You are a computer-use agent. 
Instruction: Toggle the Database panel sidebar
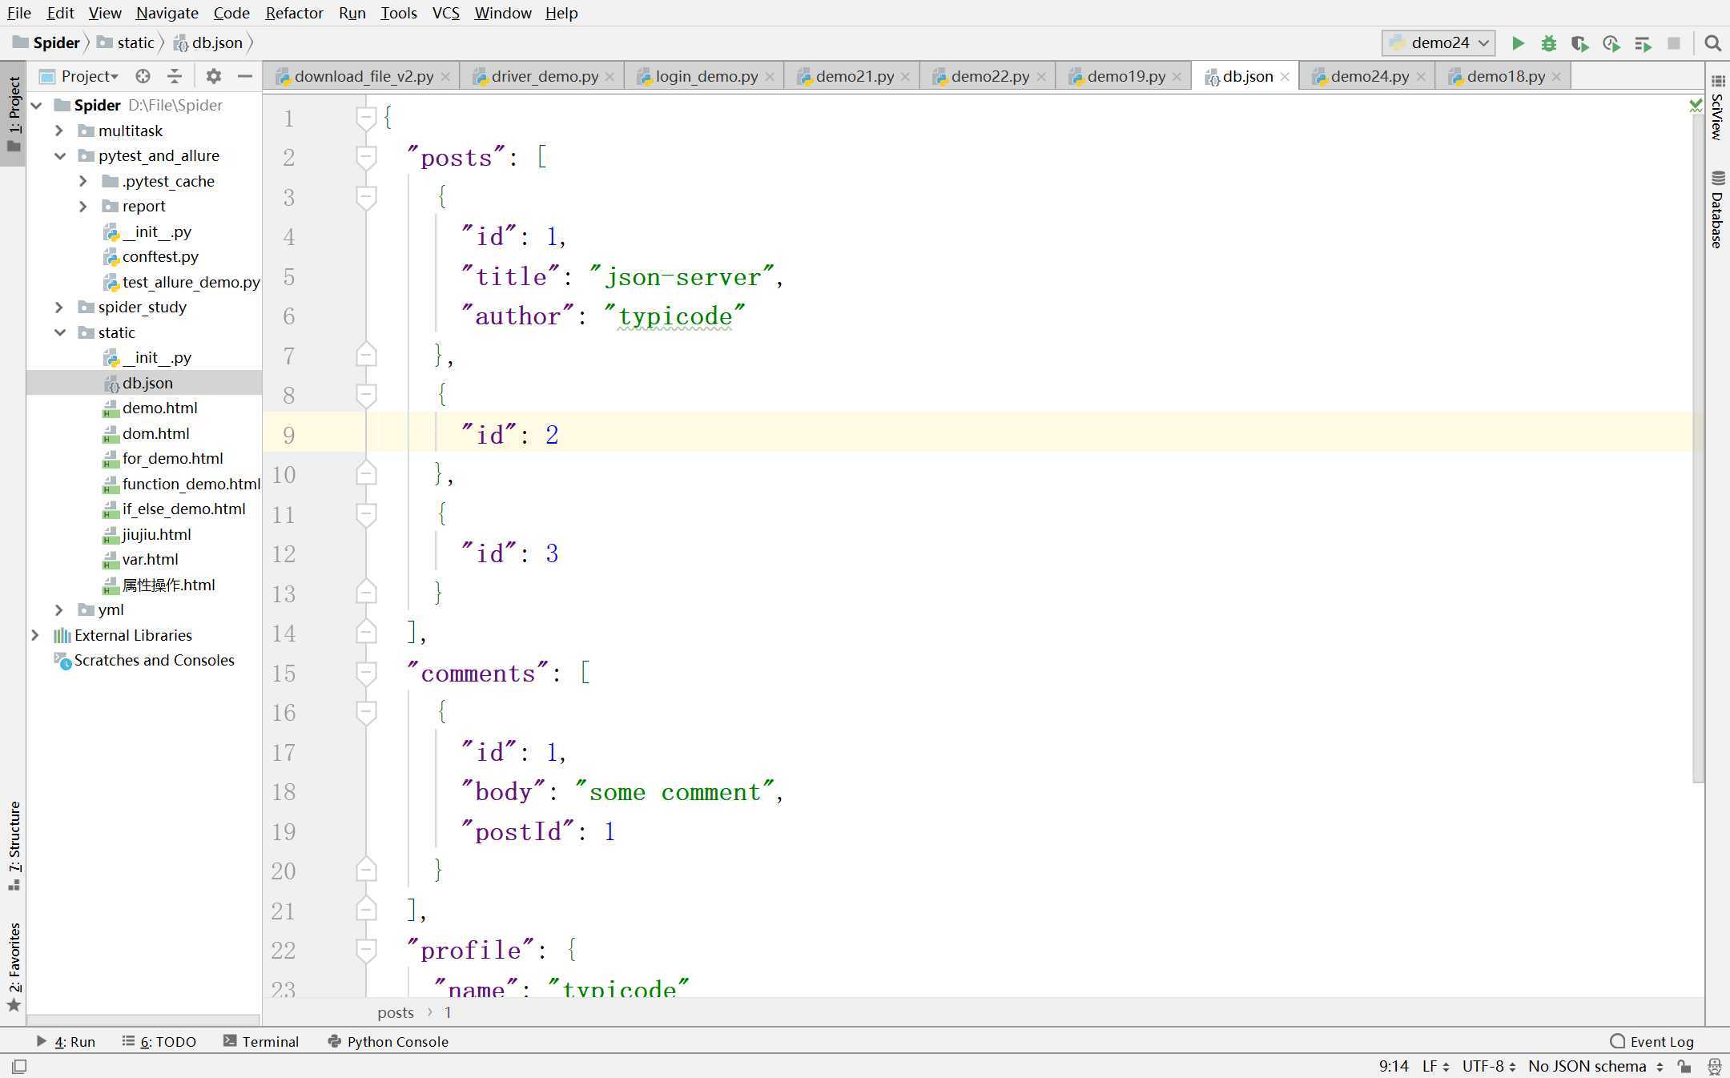1717,225
